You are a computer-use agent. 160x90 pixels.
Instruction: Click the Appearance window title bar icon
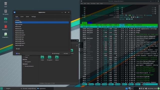click(14, 12)
